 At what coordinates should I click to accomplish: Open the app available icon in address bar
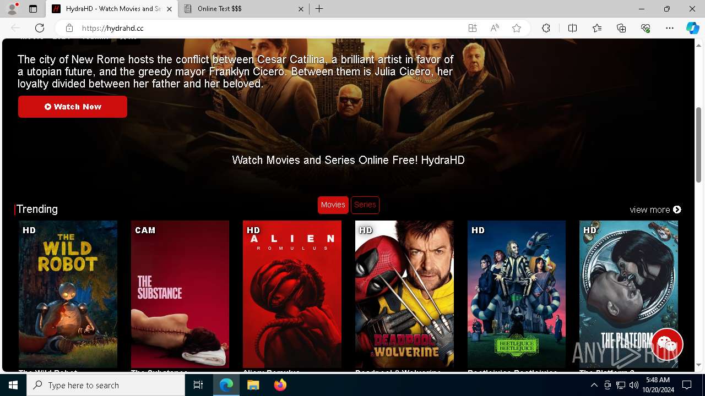click(x=473, y=28)
